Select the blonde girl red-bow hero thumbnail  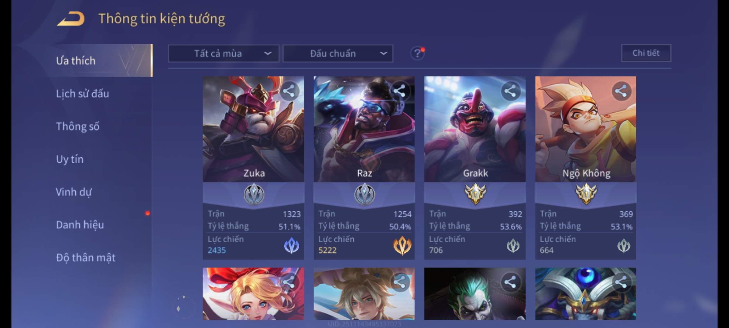pyautogui.click(x=253, y=294)
